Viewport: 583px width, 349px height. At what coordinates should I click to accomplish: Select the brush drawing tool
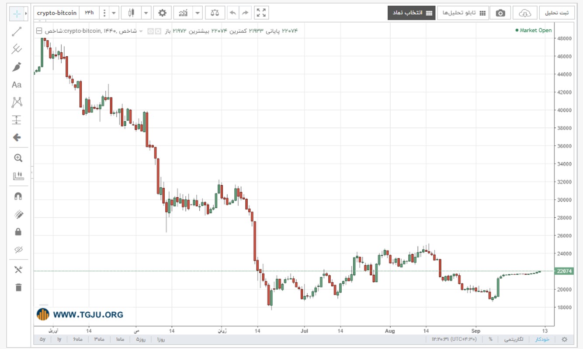coord(17,67)
